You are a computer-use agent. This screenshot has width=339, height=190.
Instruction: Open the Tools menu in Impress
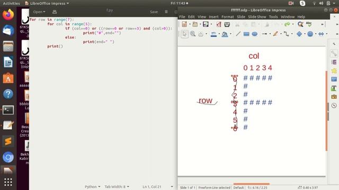(x=273, y=17)
